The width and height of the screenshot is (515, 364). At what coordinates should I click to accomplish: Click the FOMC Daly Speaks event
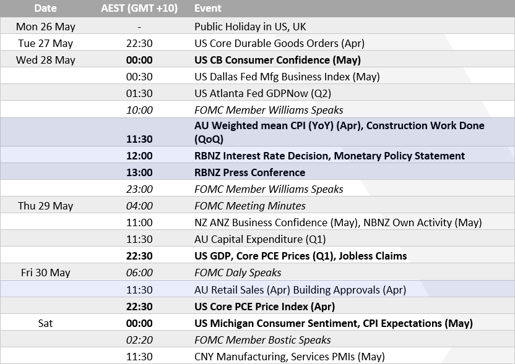click(x=238, y=273)
